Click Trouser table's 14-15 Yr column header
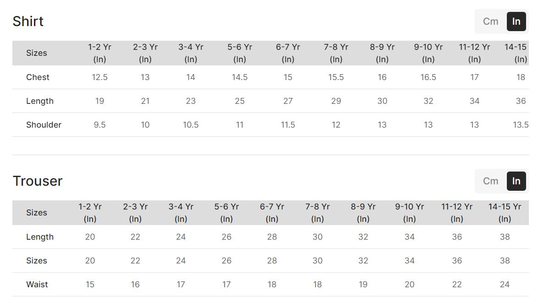 point(505,213)
